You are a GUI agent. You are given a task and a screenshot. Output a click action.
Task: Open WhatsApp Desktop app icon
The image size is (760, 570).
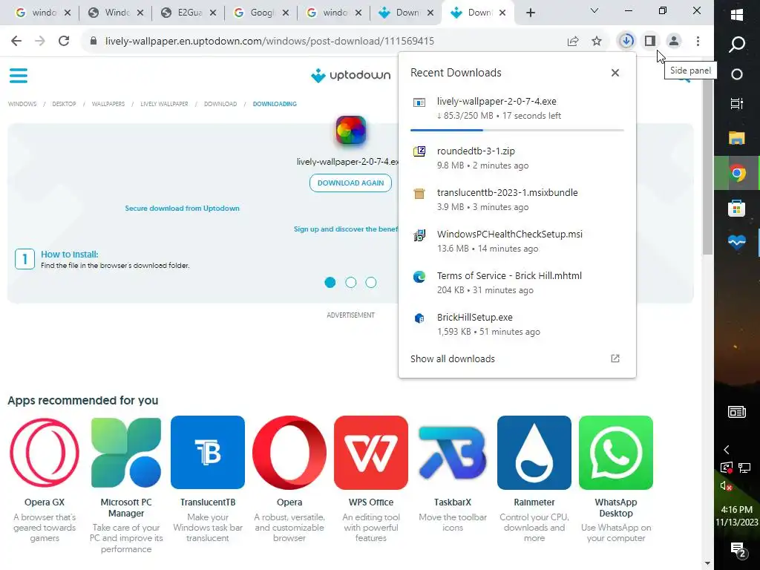click(615, 452)
